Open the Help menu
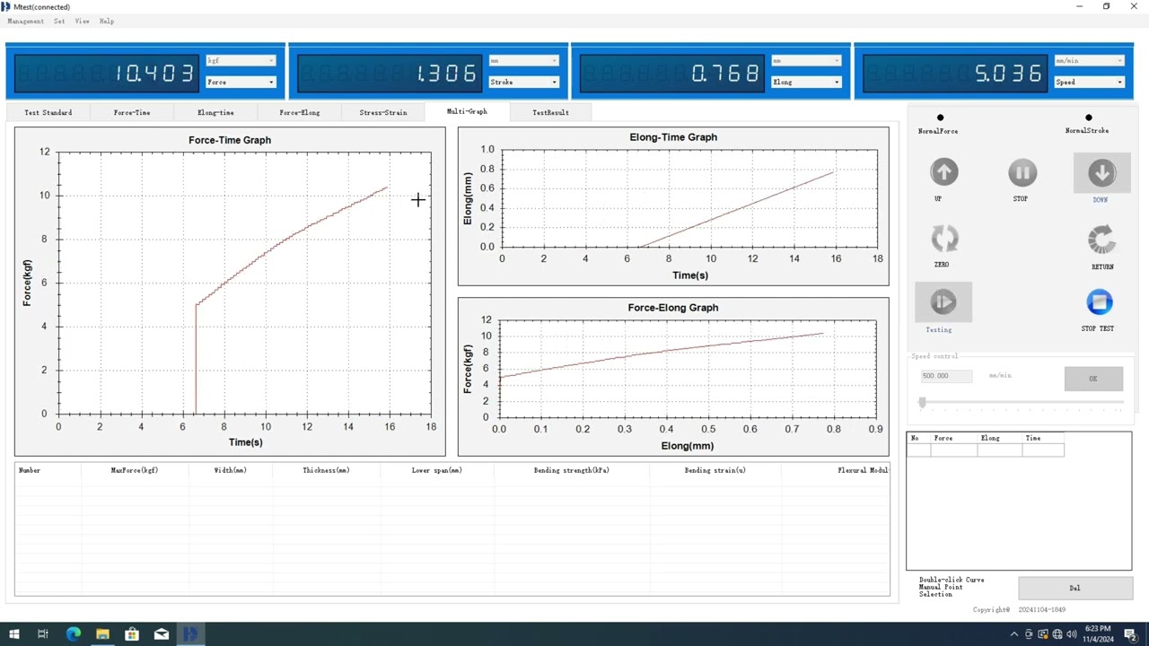Viewport: 1149px width, 646px height. 107,21
